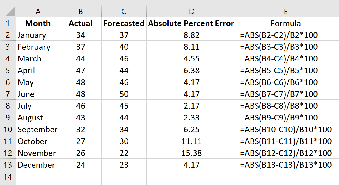Select row 13 header
339x185 pixels.
(x=8, y=165)
